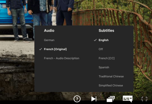The image size is (152, 104).
Task: Select French [Original] audio
Action: (x=55, y=49)
